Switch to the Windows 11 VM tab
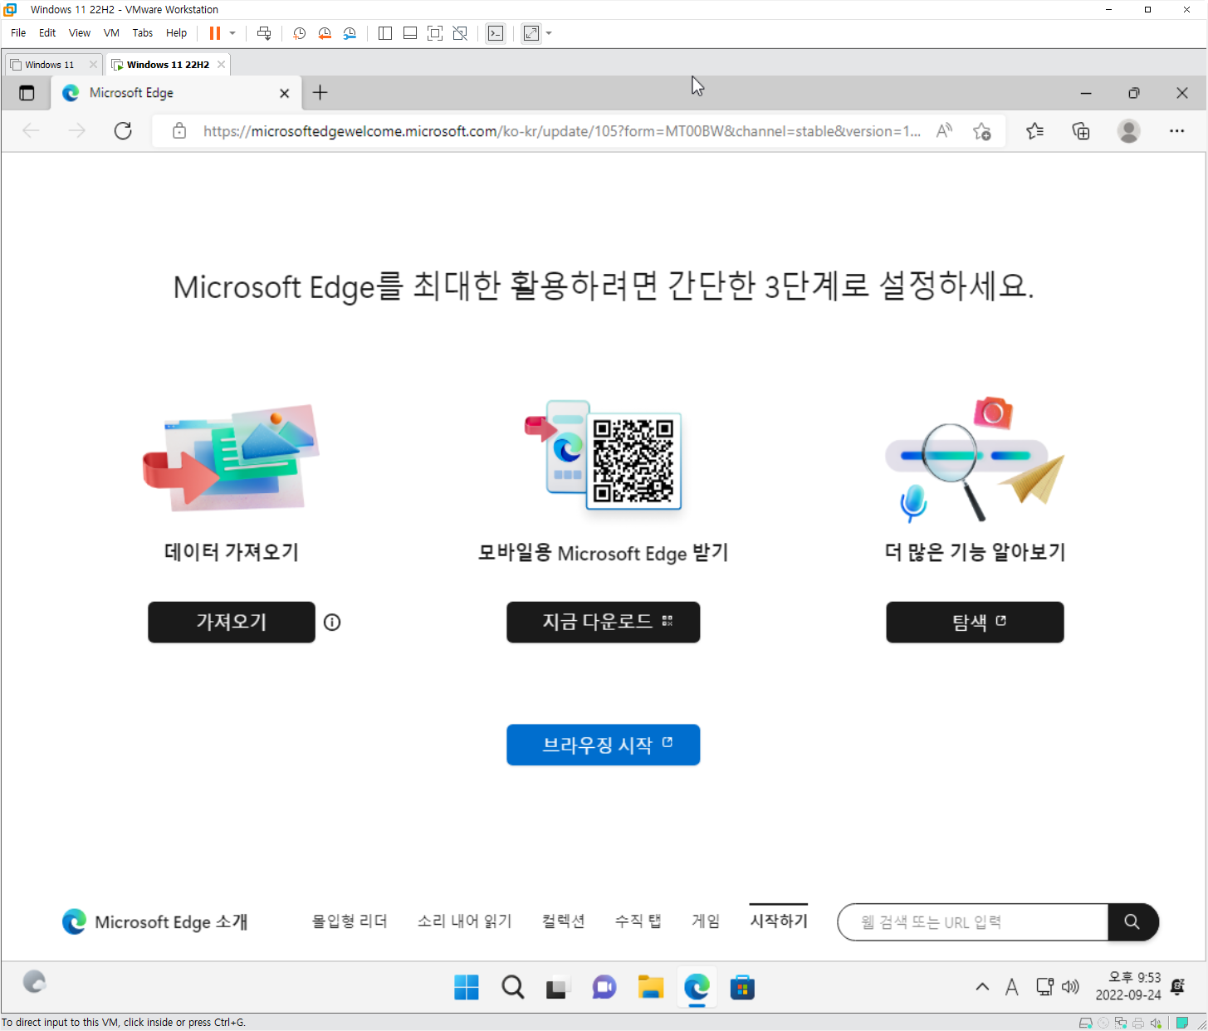1208x1031 pixels. coord(48,65)
